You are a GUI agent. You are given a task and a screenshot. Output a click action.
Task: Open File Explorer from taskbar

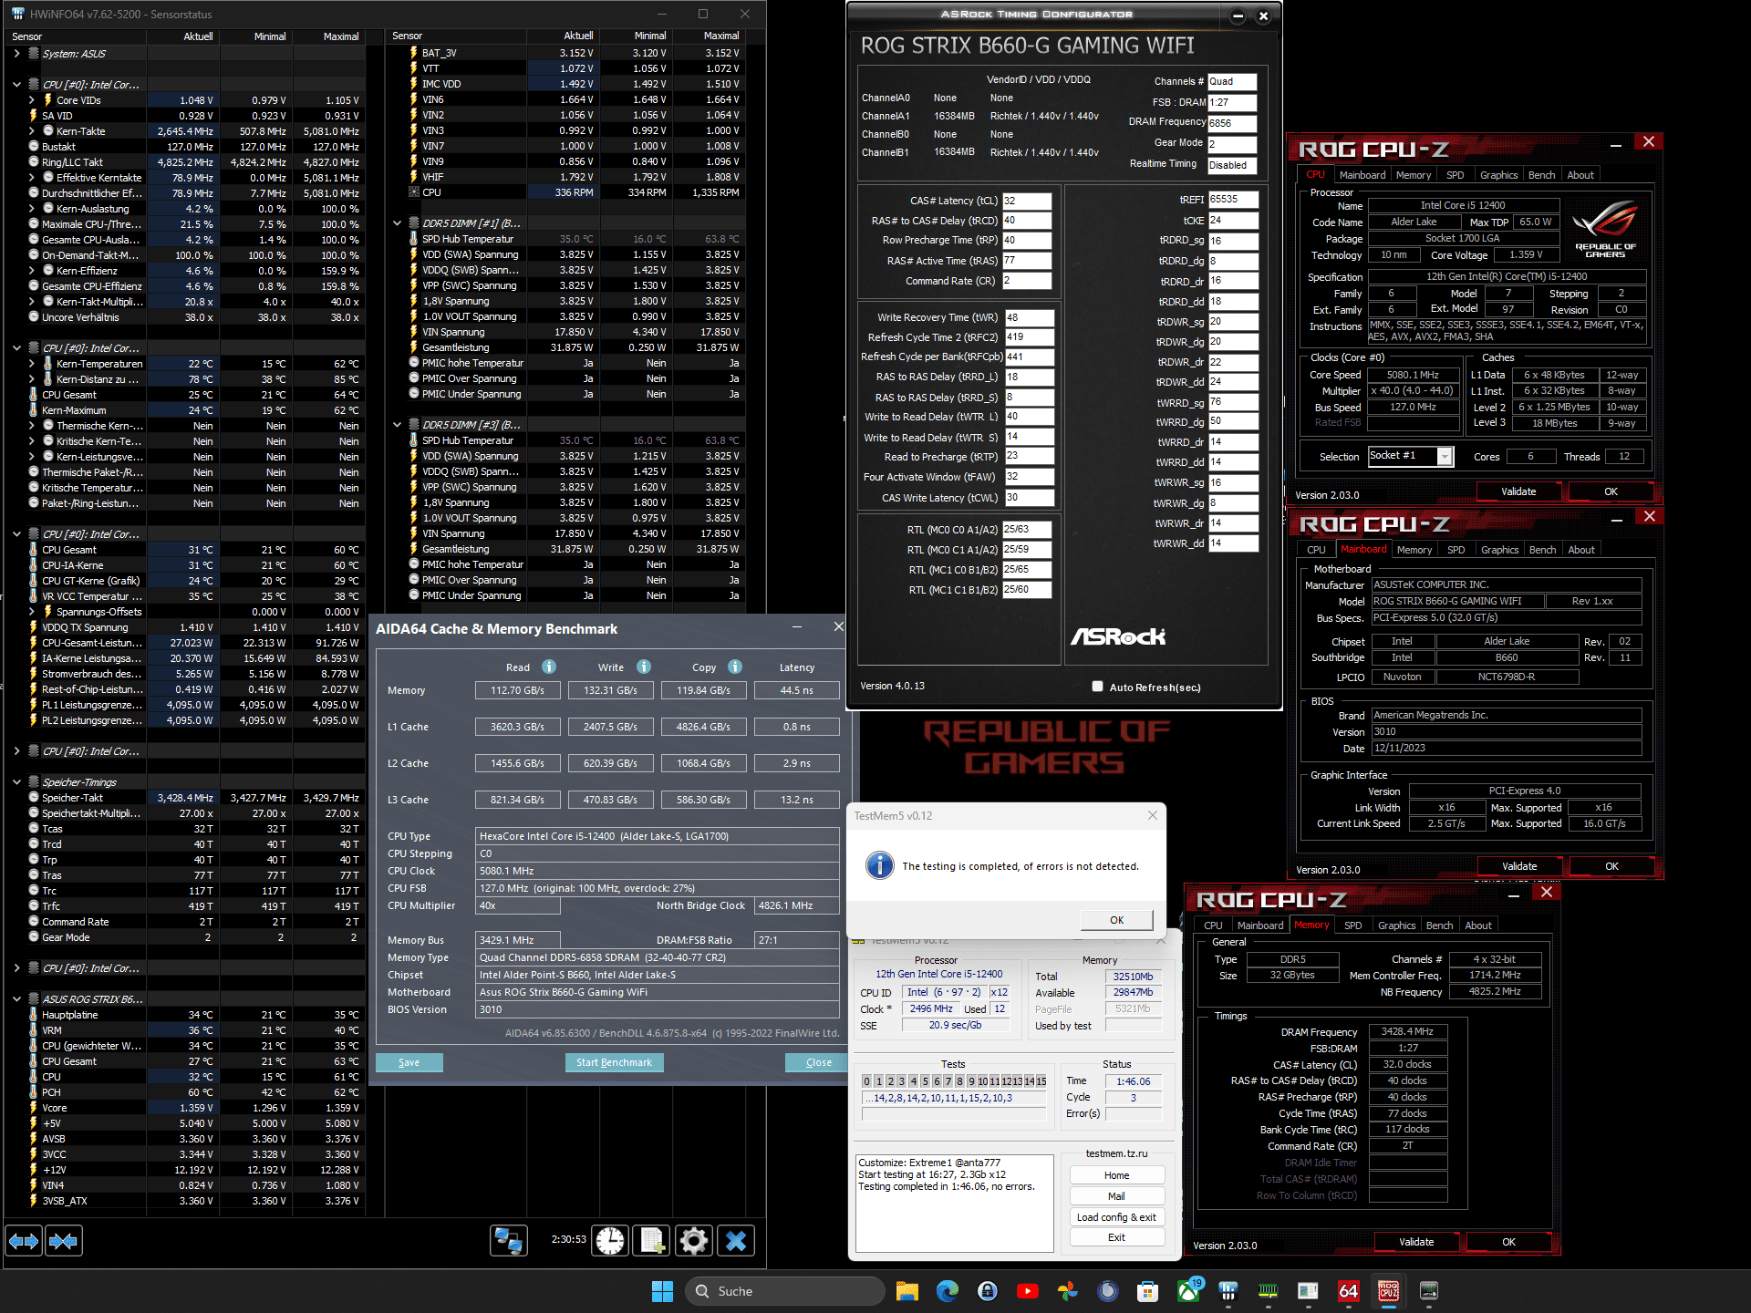(x=907, y=1291)
